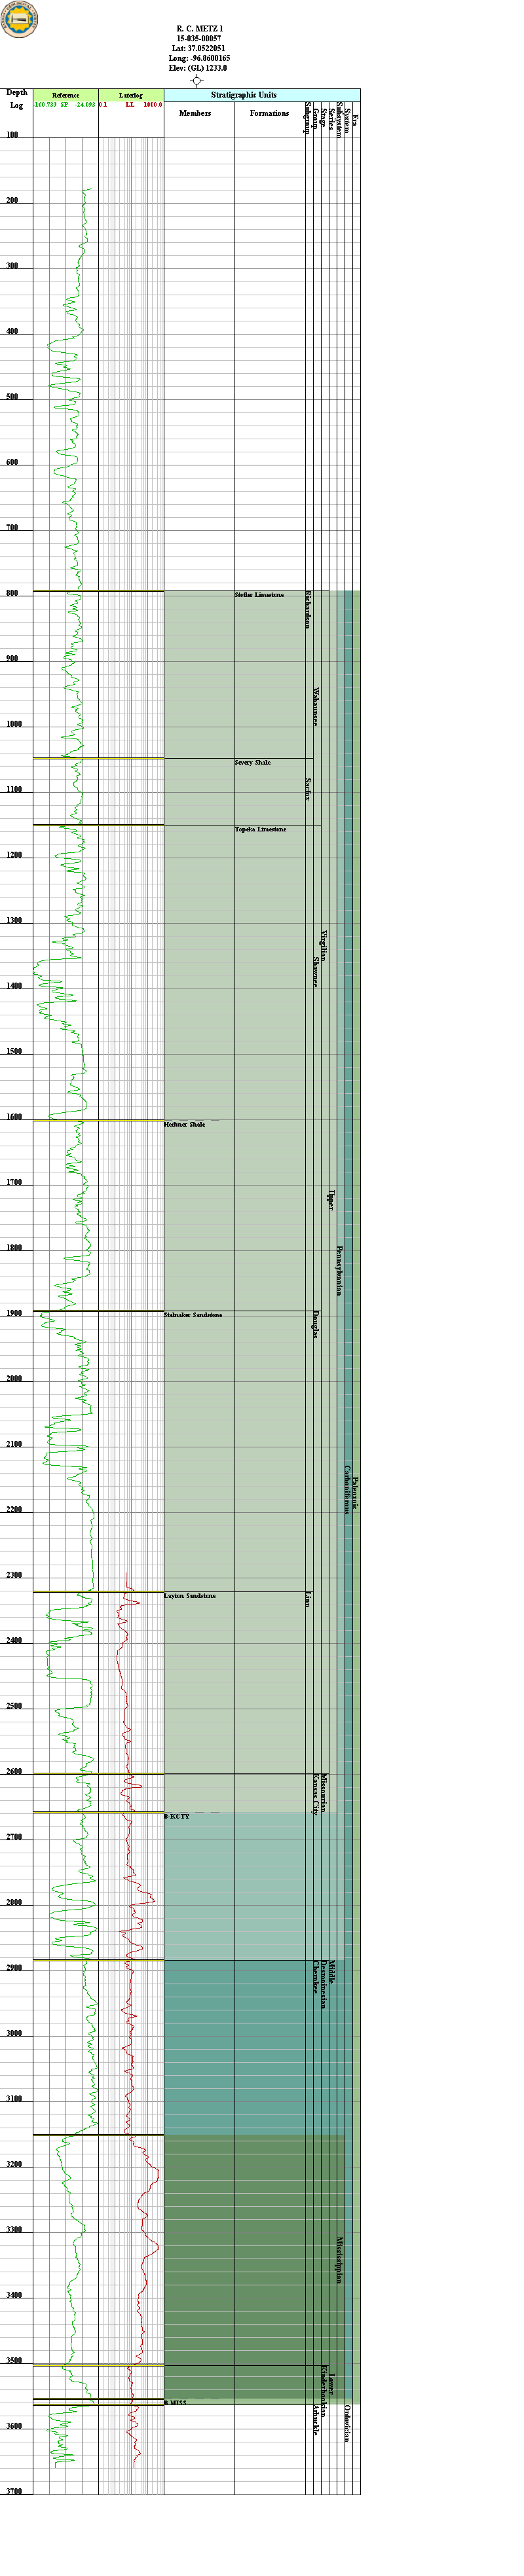The height and width of the screenshot is (2576, 524).
Task: Click the Stalnaker Sandstone member label
Action: pyautogui.click(x=193, y=1315)
